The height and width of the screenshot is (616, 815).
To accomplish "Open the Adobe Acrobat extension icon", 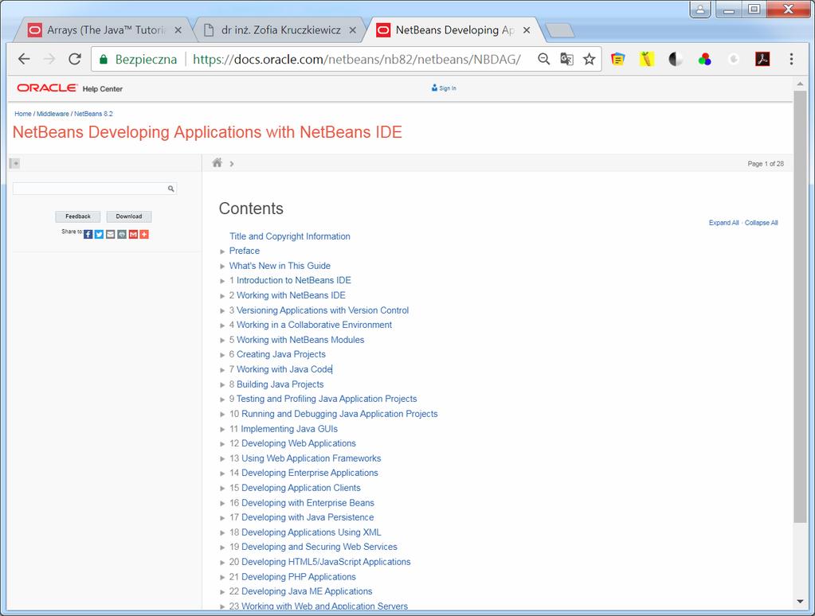I will [x=762, y=59].
